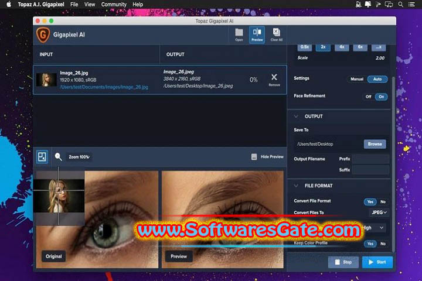Set Convert File Format to No
This screenshot has height=281, width=422.
(383, 201)
